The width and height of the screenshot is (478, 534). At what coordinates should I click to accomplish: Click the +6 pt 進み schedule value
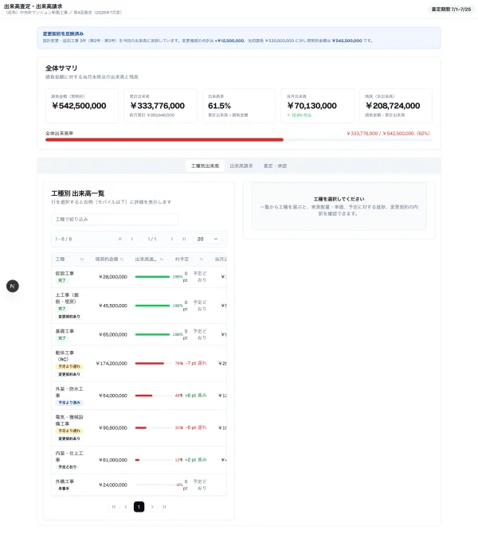point(196,396)
